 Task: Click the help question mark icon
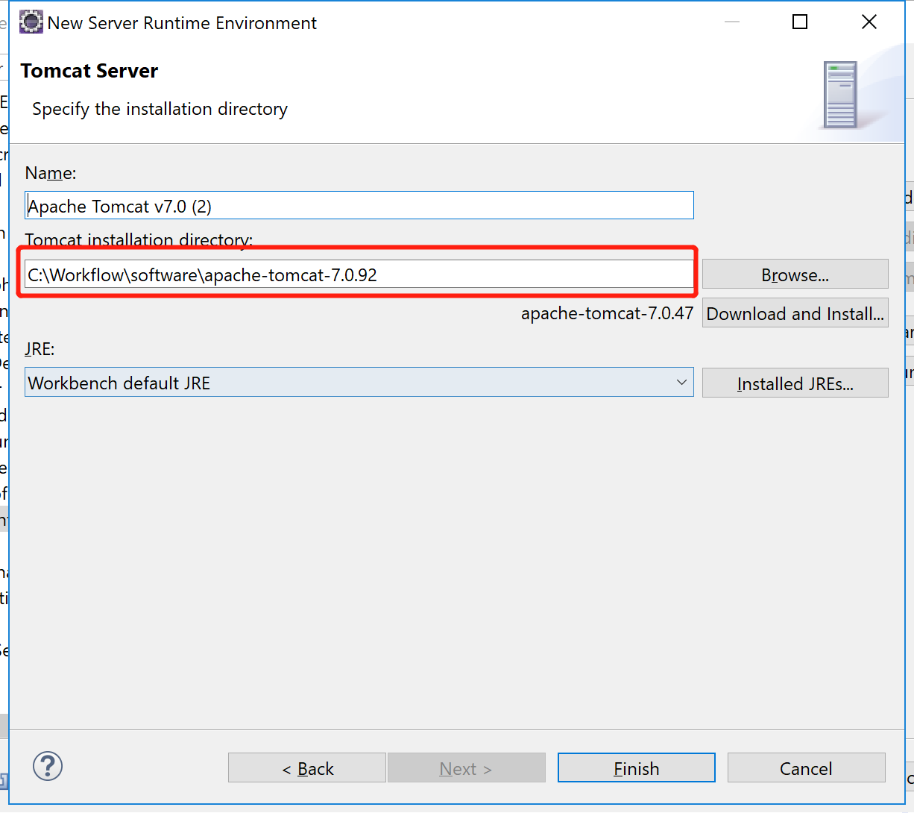coord(48,767)
